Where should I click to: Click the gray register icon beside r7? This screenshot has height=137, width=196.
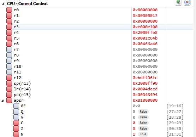pos(9,49)
